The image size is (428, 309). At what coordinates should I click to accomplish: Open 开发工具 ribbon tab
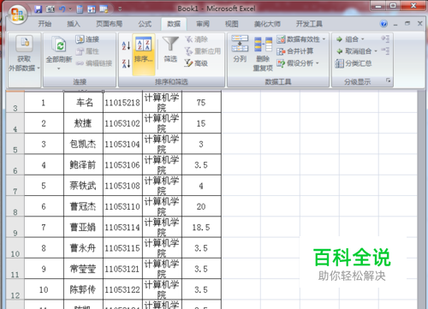point(309,24)
